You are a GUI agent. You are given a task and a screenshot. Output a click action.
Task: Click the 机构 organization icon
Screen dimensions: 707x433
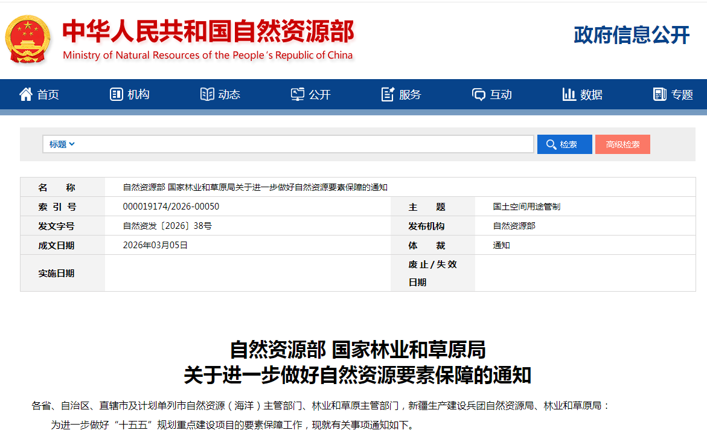point(116,94)
